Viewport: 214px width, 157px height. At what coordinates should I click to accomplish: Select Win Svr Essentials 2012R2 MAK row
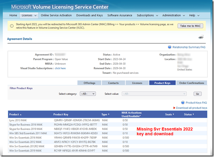click(x=107, y=146)
